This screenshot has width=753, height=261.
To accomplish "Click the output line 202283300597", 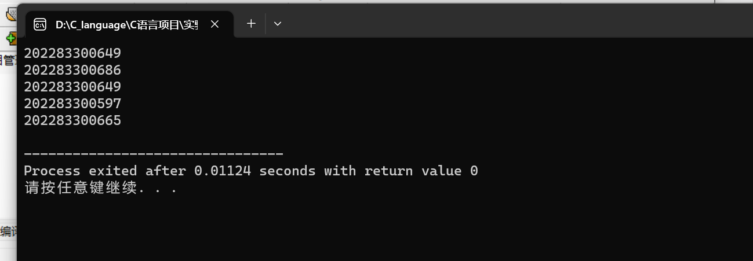I will point(72,104).
